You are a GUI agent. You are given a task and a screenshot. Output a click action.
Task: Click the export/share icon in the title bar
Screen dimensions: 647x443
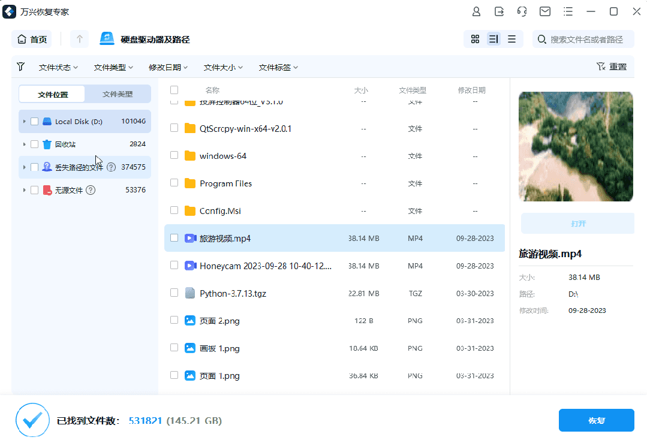coord(499,11)
